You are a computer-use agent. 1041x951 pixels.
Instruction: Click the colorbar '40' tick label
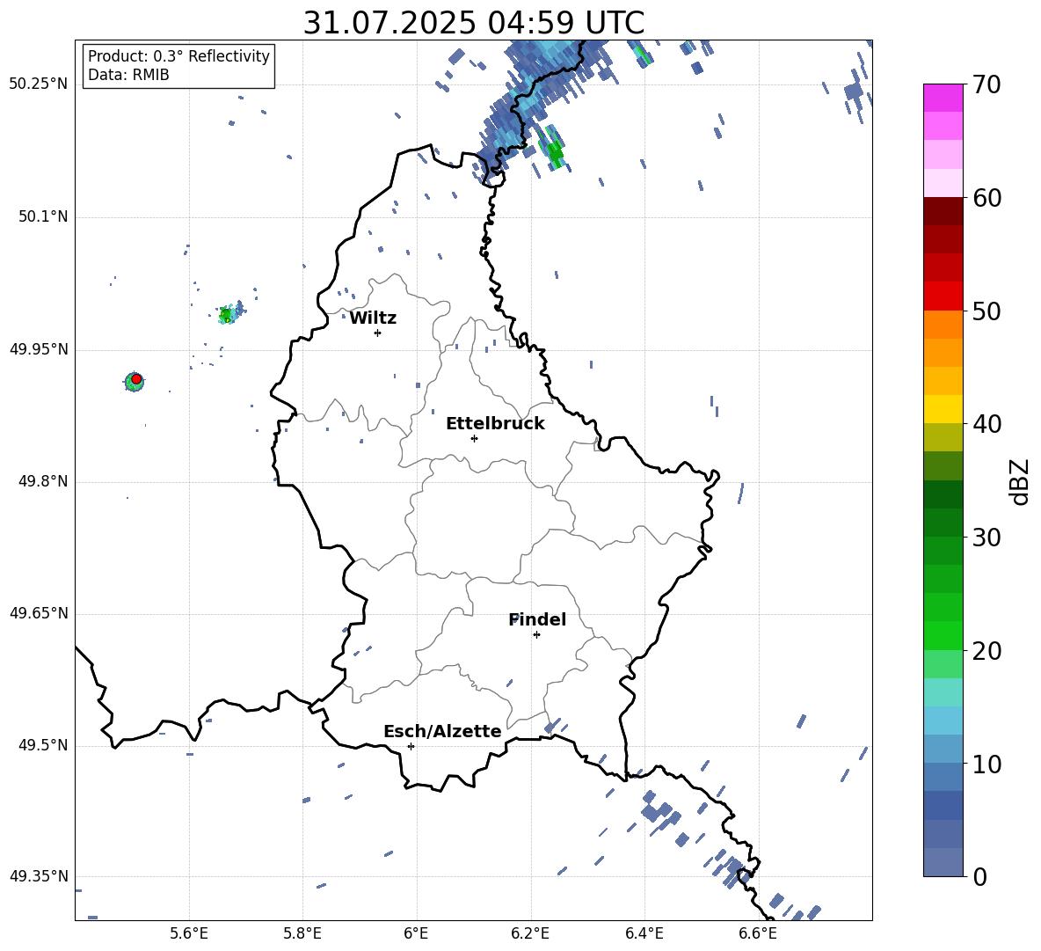(x=986, y=424)
